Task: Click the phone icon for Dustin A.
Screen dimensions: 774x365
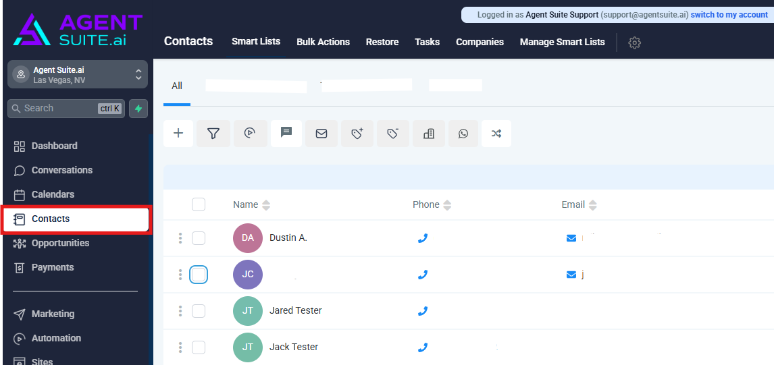Action: (423, 238)
